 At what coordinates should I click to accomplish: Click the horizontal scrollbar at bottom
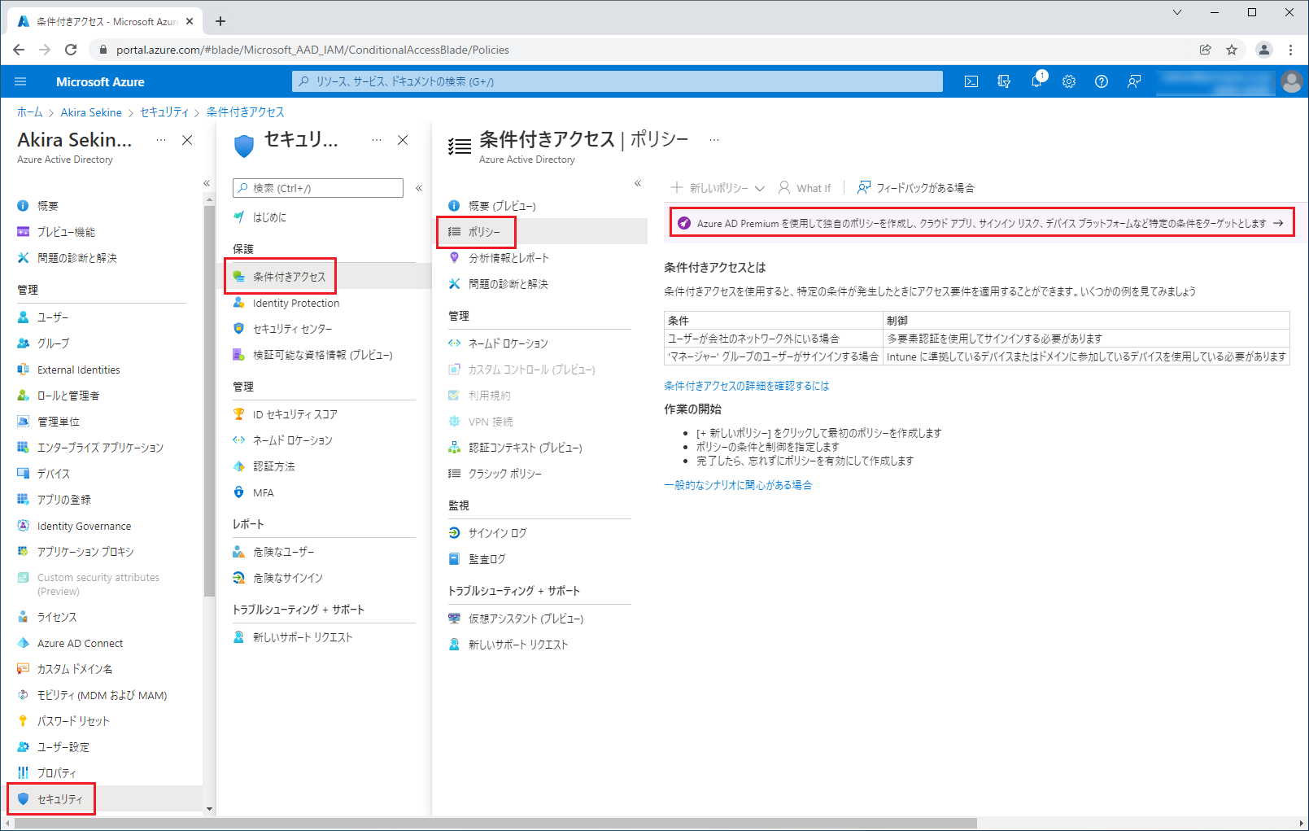point(495,824)
